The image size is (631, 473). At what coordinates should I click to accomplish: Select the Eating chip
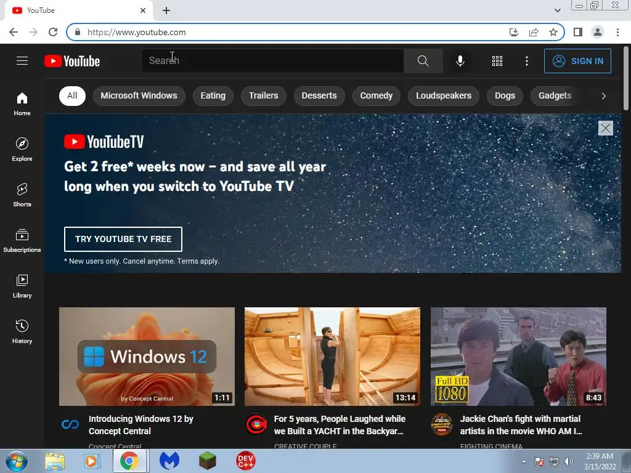click(213, 95)
